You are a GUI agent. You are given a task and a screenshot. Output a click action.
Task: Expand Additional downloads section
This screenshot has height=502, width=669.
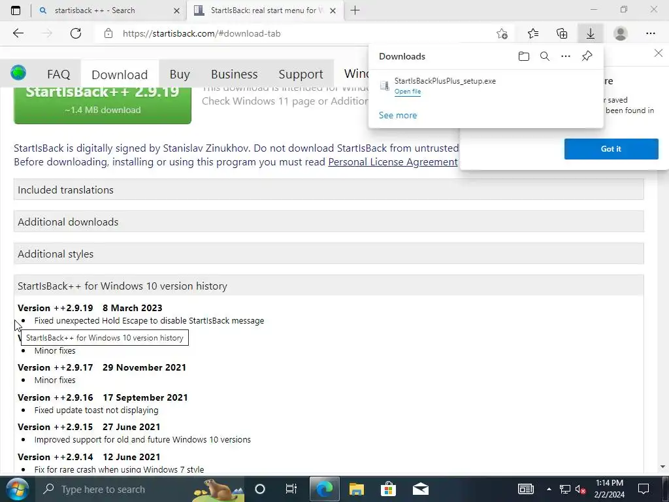point(329,222)
